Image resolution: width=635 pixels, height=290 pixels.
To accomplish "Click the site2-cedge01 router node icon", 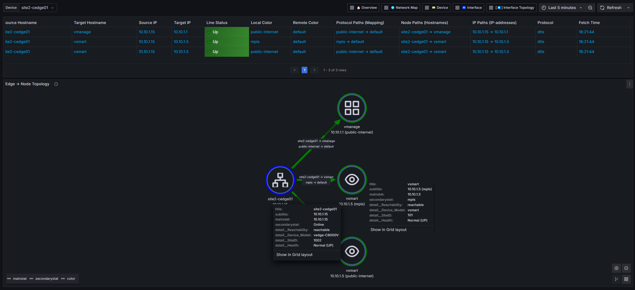I will tap(280, 180).
